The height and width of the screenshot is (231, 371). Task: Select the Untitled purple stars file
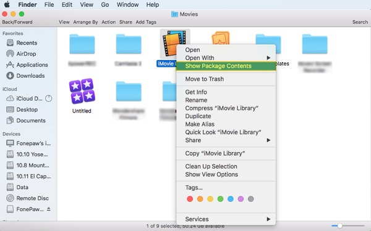click(82, 91)
